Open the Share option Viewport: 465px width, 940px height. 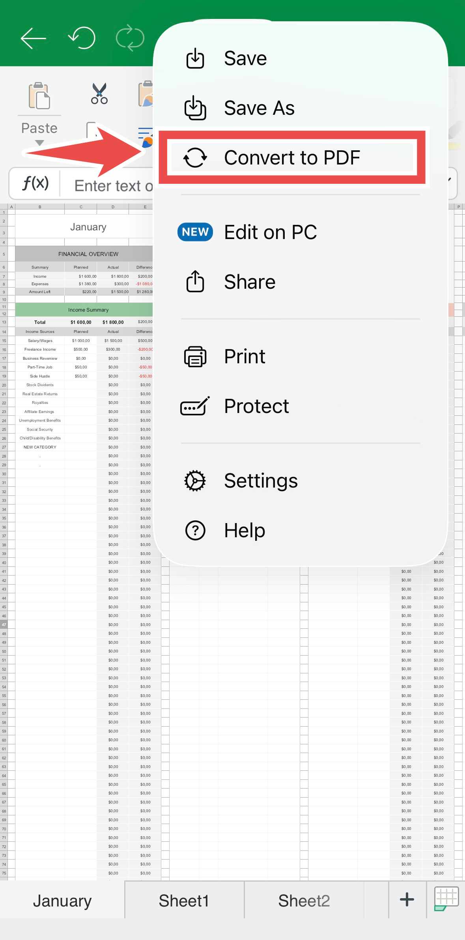click(x=301, y=282)
